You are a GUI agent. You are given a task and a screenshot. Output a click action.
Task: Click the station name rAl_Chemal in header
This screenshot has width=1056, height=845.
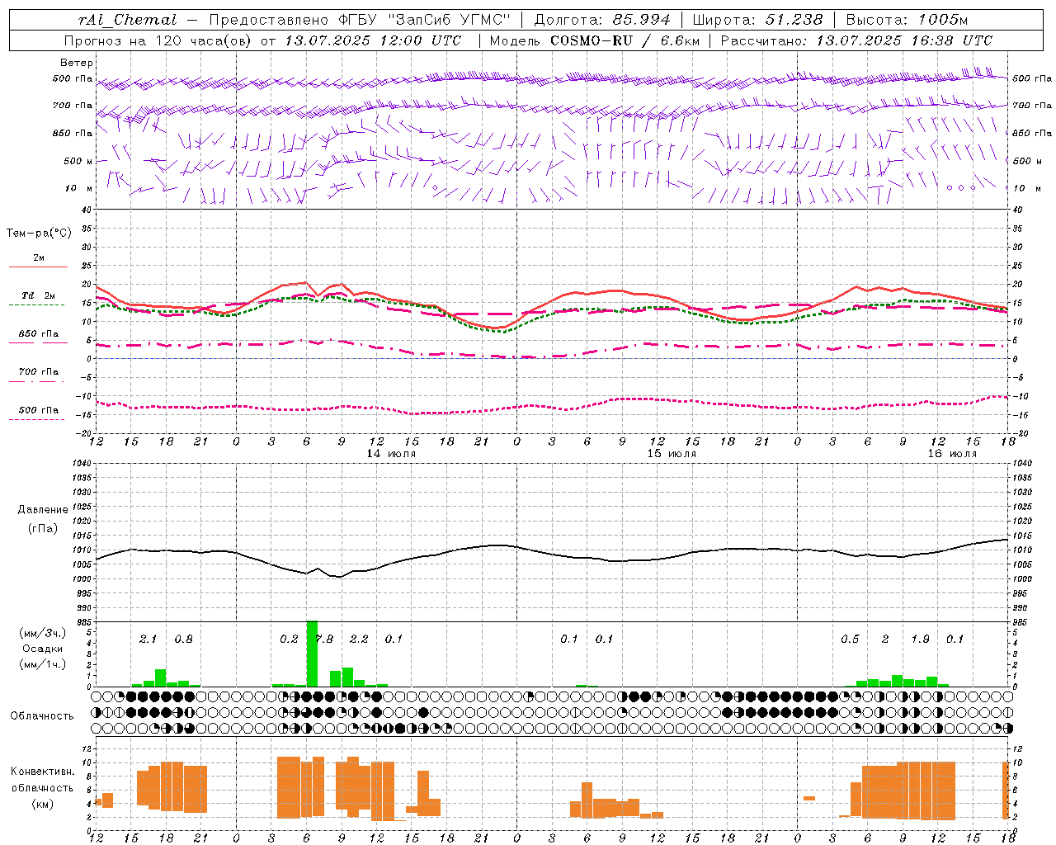(128, 19)
